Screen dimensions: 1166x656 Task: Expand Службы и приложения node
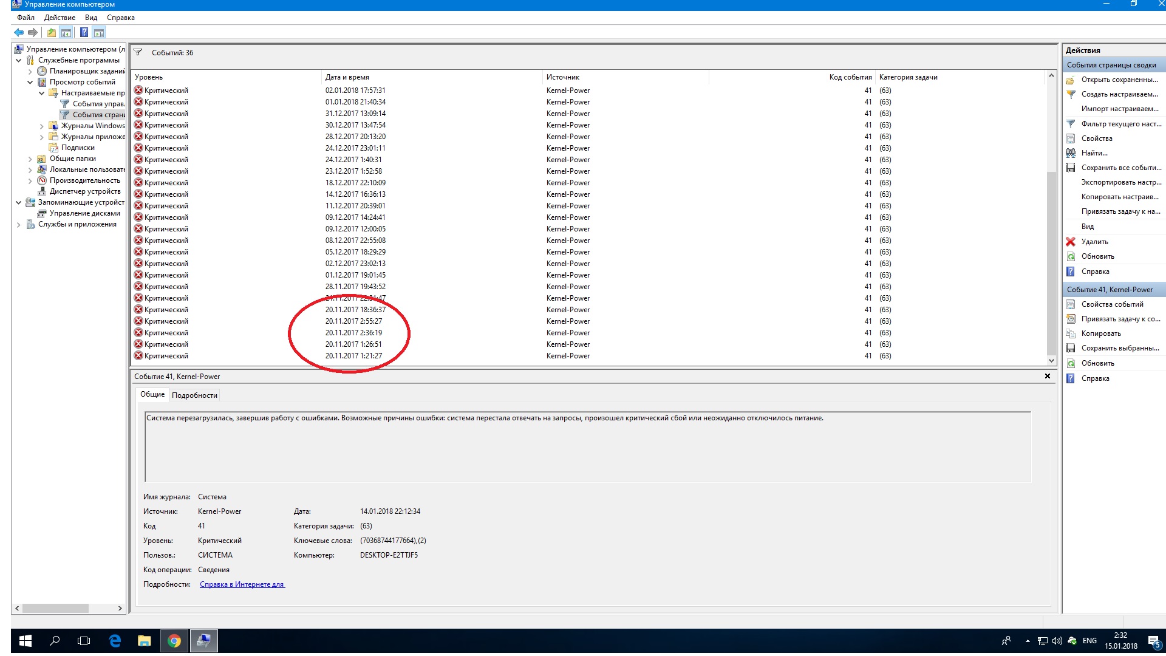click(18, 225)
